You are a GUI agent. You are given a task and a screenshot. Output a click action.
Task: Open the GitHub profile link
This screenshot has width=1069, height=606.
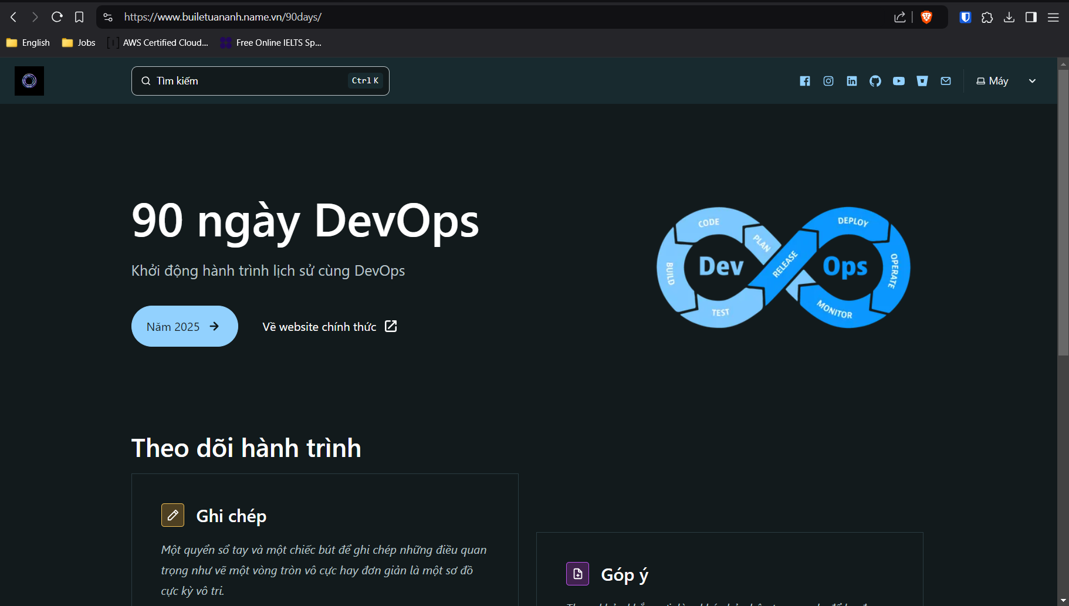[875, 81]
